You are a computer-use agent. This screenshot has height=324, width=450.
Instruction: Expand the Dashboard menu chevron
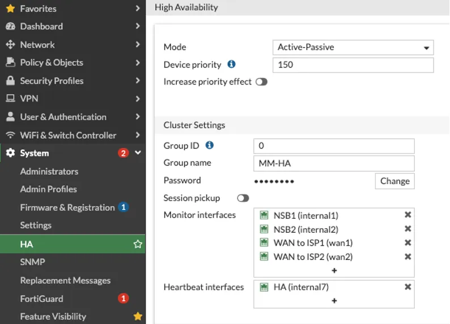point(138,26)
